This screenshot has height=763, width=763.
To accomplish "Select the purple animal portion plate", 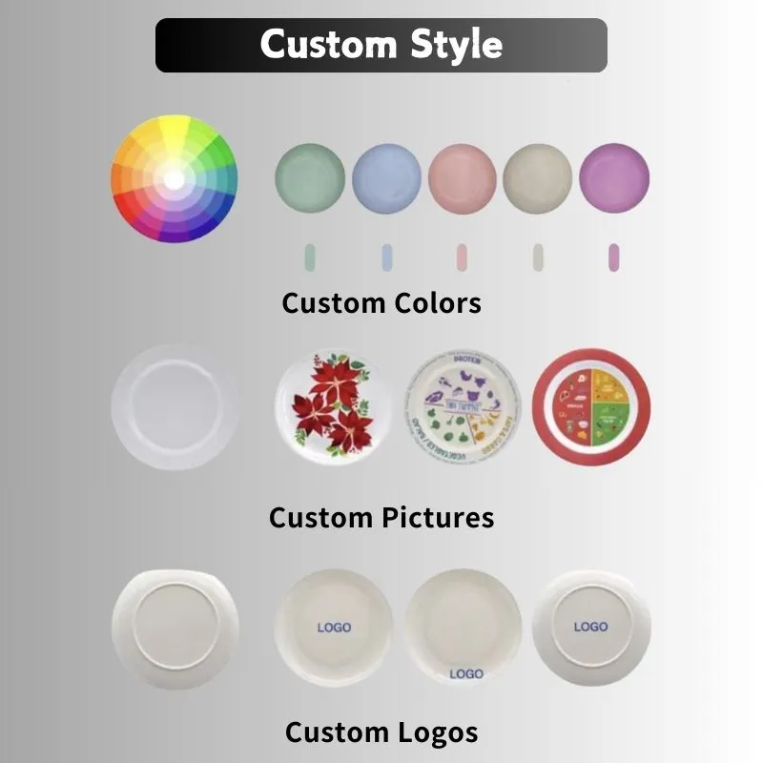I will pyautogui.click(x=463, y=407).
